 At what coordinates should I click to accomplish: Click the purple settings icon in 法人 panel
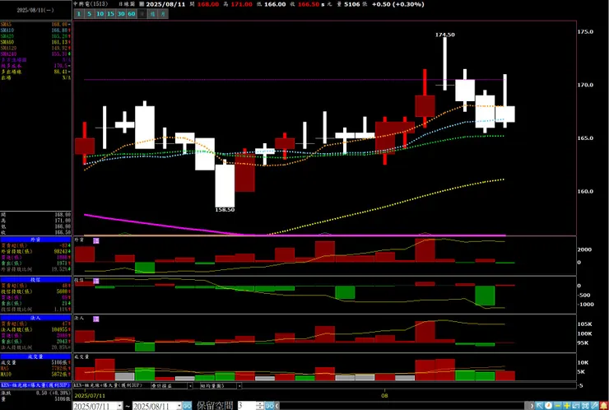click(96, 319)
